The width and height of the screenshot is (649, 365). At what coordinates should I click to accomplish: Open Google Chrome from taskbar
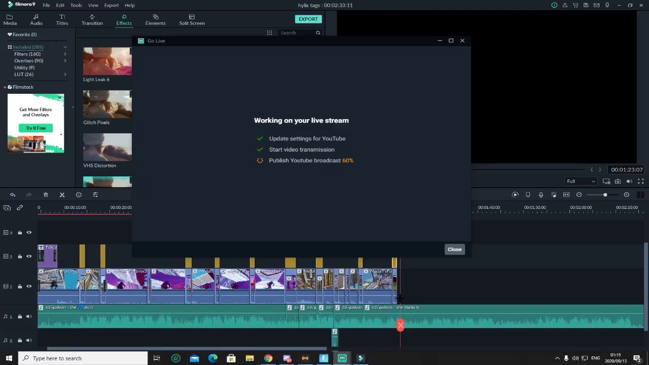[268, 358]
